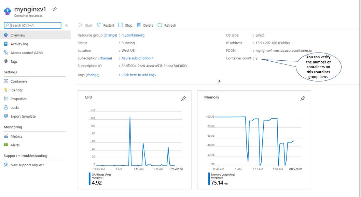Open Azure subscription 1 link

(x=137, y=58)
